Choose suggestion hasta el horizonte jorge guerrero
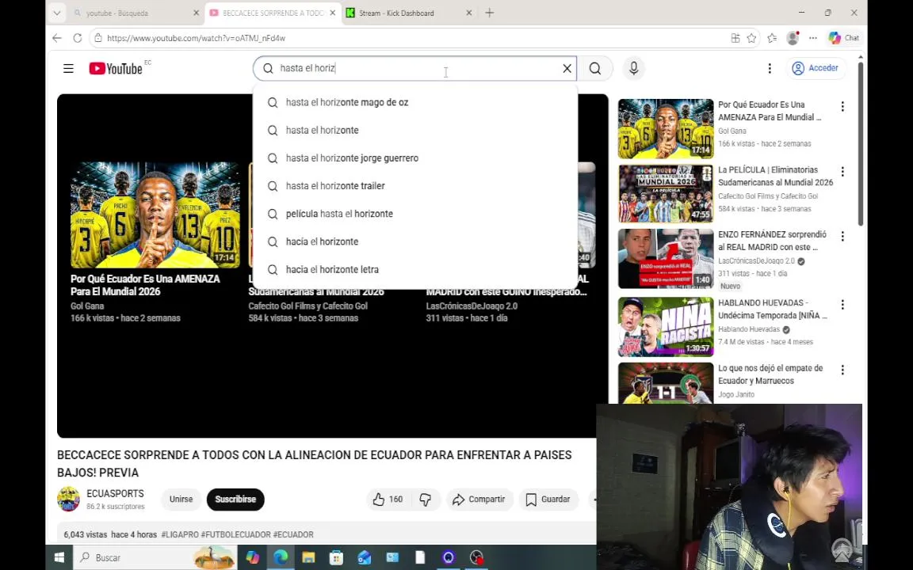The image size is (913, 570). (415, 158)
